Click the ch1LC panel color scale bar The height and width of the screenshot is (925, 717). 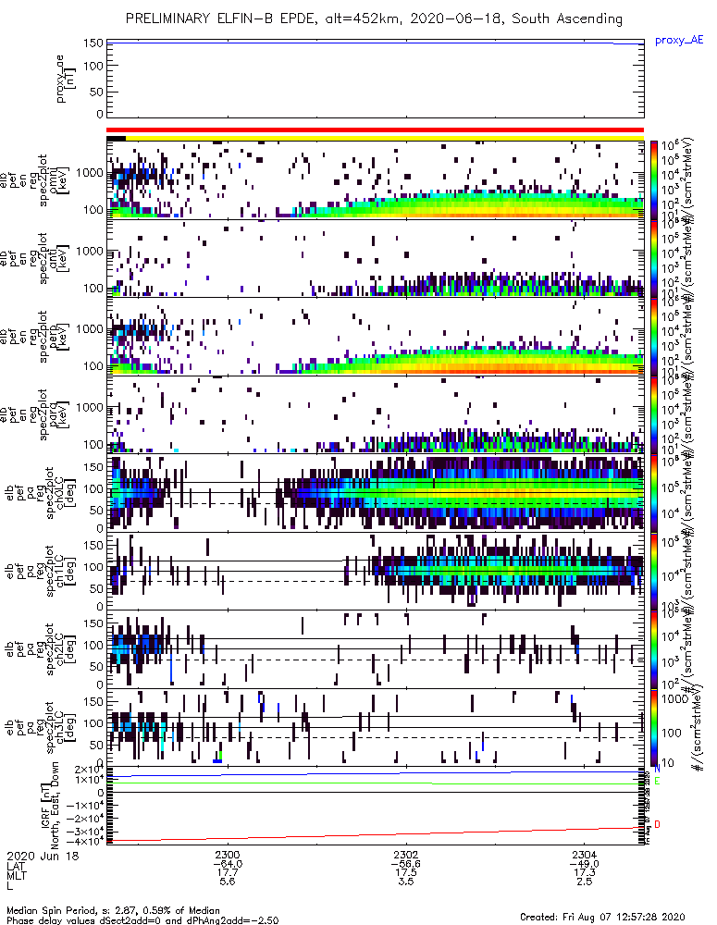(x=654, y=571)
